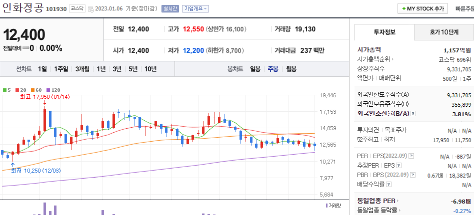This screenshot has height=215, width=474.
Task: Select 1주일 line chart period
Action: point(61,69)
